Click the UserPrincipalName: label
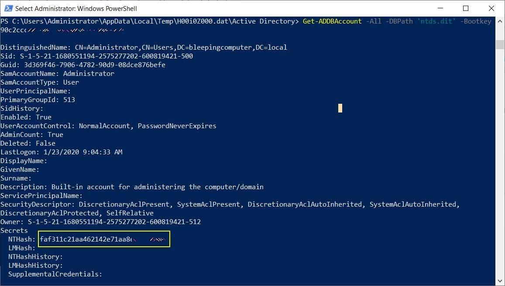505x286 pixels. pyautogui.click(x=36, y=91)
